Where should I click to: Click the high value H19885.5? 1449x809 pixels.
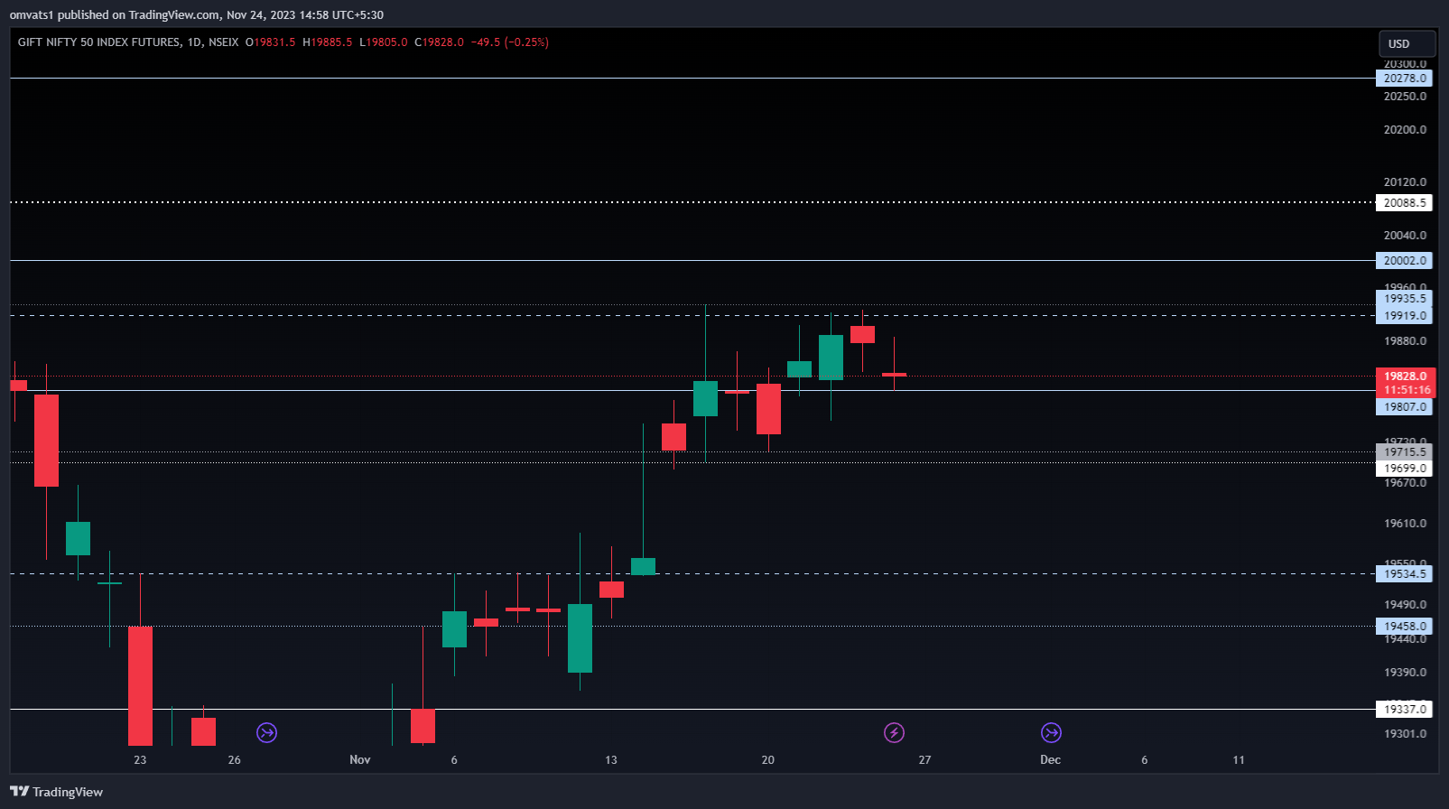point(327,42)
